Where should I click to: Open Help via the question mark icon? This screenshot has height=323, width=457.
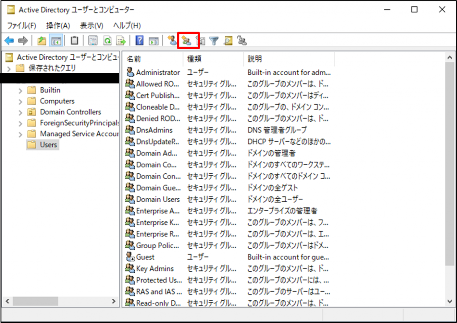[140, 41]
